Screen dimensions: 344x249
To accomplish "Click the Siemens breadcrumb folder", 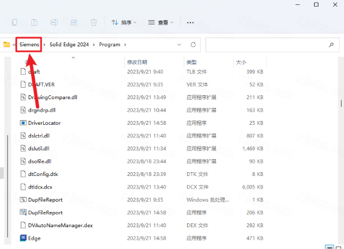I will click(29, 44).
